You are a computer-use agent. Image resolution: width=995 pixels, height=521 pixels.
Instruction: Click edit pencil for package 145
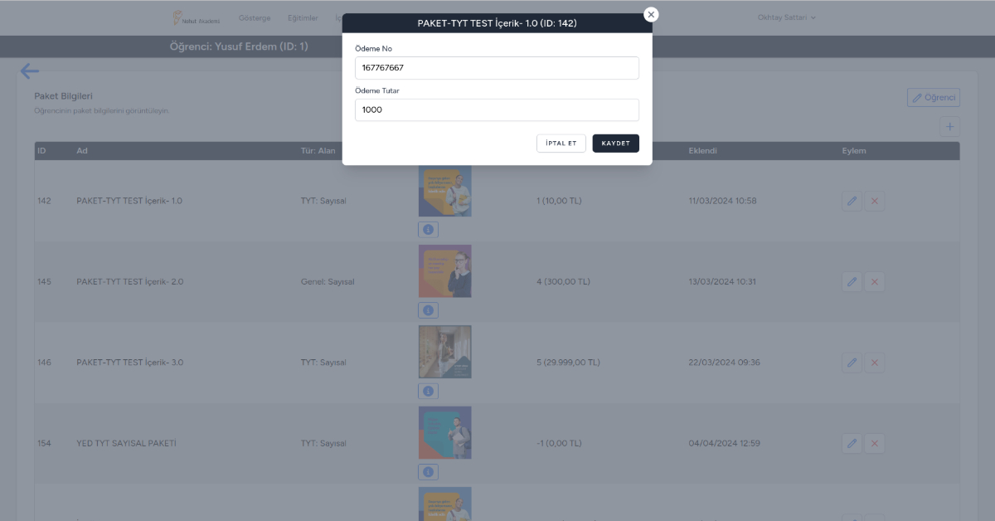[852, 282]
